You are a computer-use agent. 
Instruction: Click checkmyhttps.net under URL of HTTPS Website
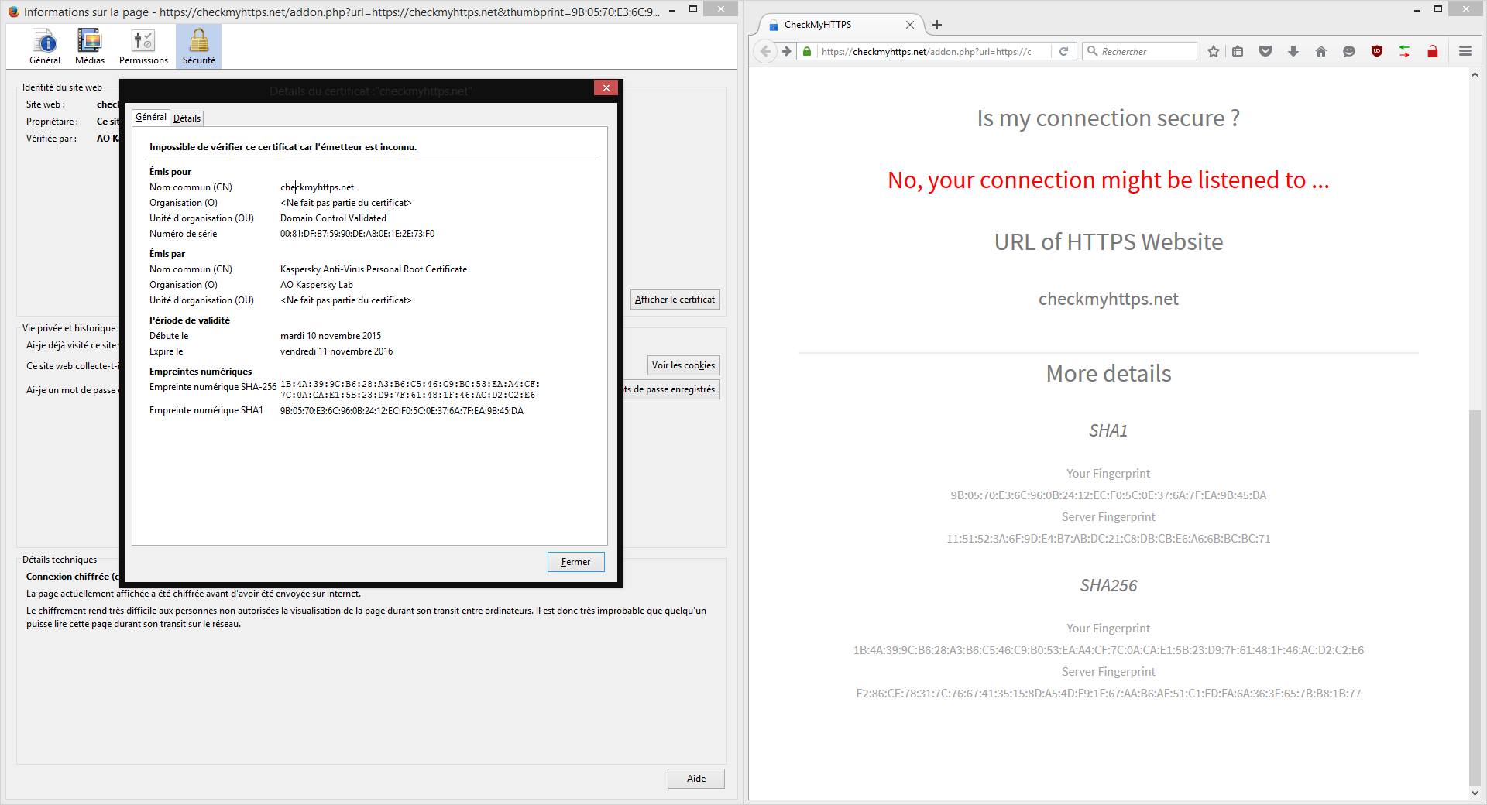click(1108, 299)
